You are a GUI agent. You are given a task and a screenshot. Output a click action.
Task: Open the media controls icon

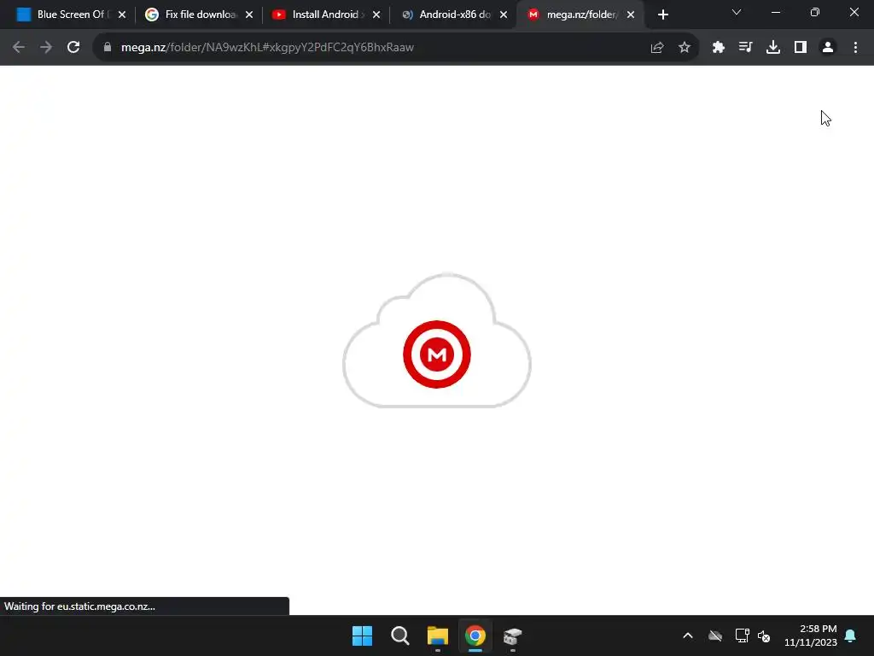tap(746, 48)
